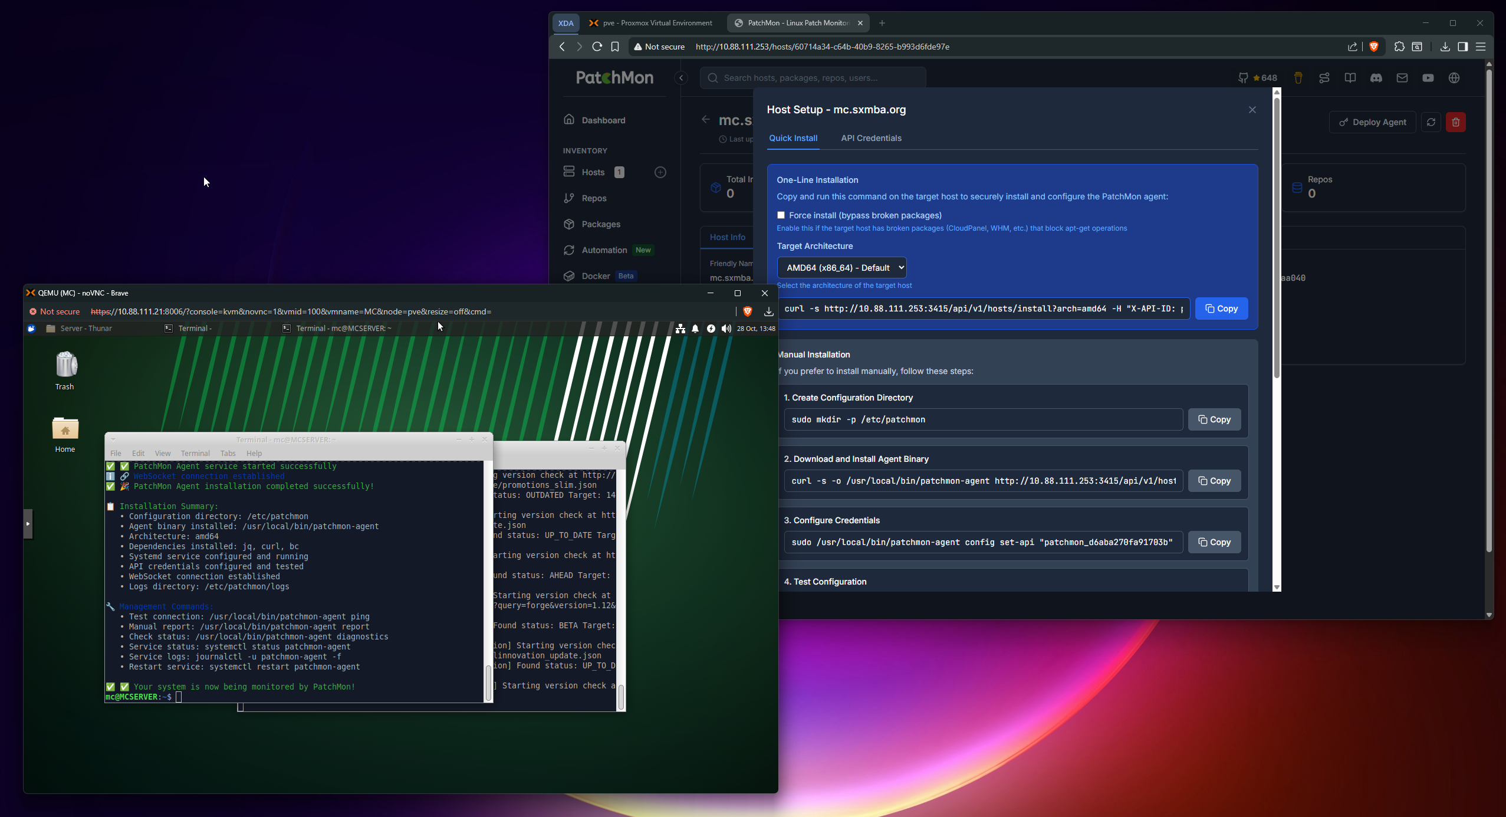Open the Discord icon in PatchMon header

click(1376, 78)
